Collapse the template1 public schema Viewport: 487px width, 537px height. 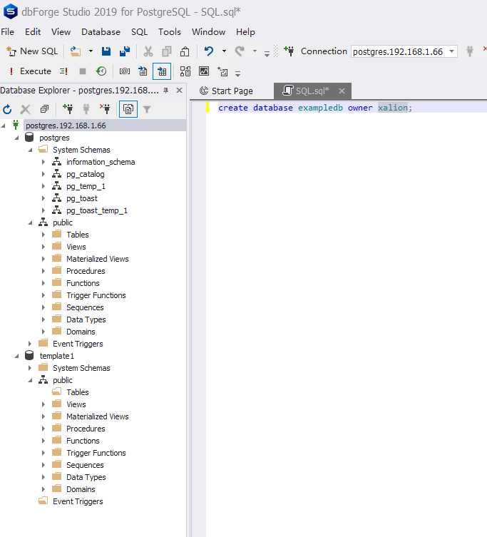pyautogui.click(x=31, y=380)
